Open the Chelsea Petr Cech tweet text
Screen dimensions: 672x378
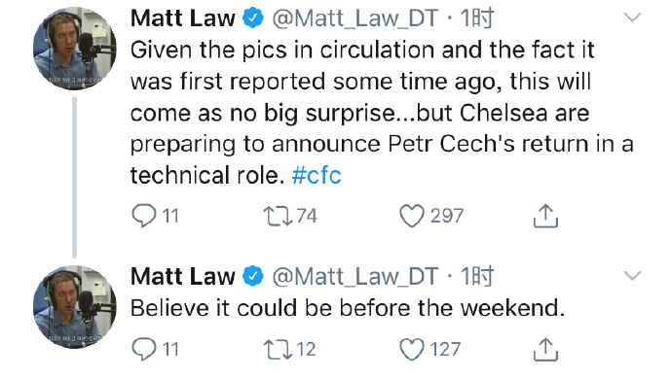(382, 113)
